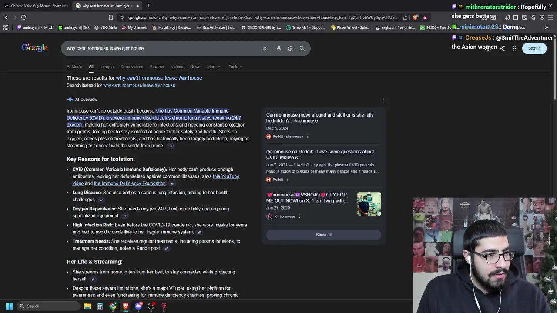557x313 pixels.
Task: Show more bookmarks with chevron
Action: pos(547,27)
